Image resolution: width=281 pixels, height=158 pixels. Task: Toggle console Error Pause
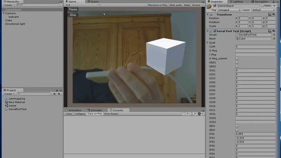[x=111, y=114]
